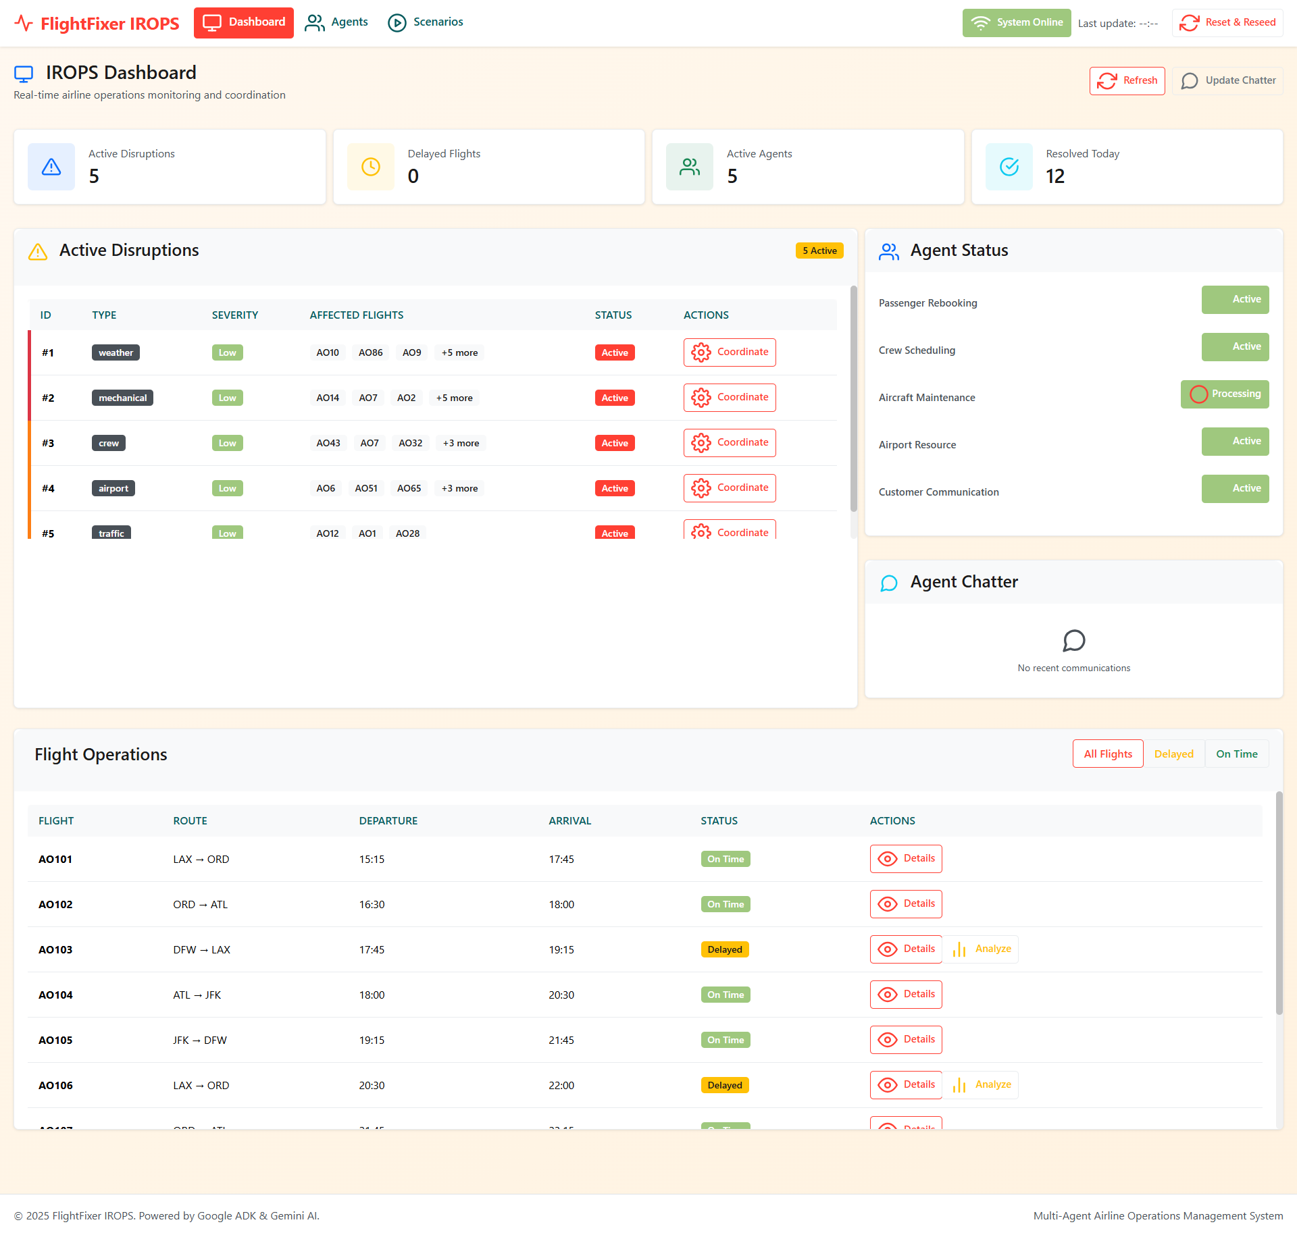The height and width of the screenshot is (1237, 1297).
Task: Toggle Aircraft Maintenance Processing status
Action: pyautogui.click(x=1225, y=394)
